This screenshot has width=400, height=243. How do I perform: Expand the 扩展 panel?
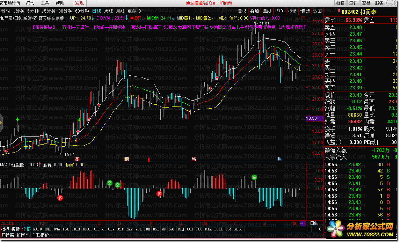[x=23, y=235]
